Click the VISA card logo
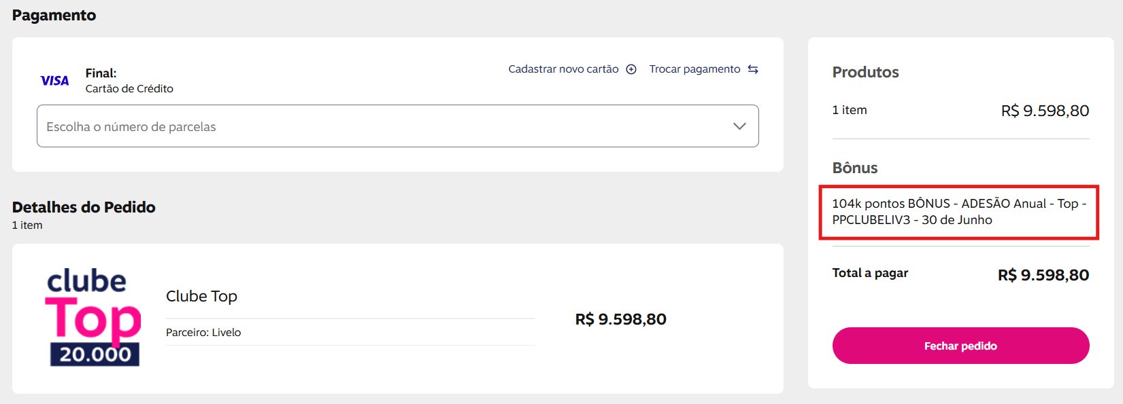The image size is (1123, 404). (x=54, y=81)
